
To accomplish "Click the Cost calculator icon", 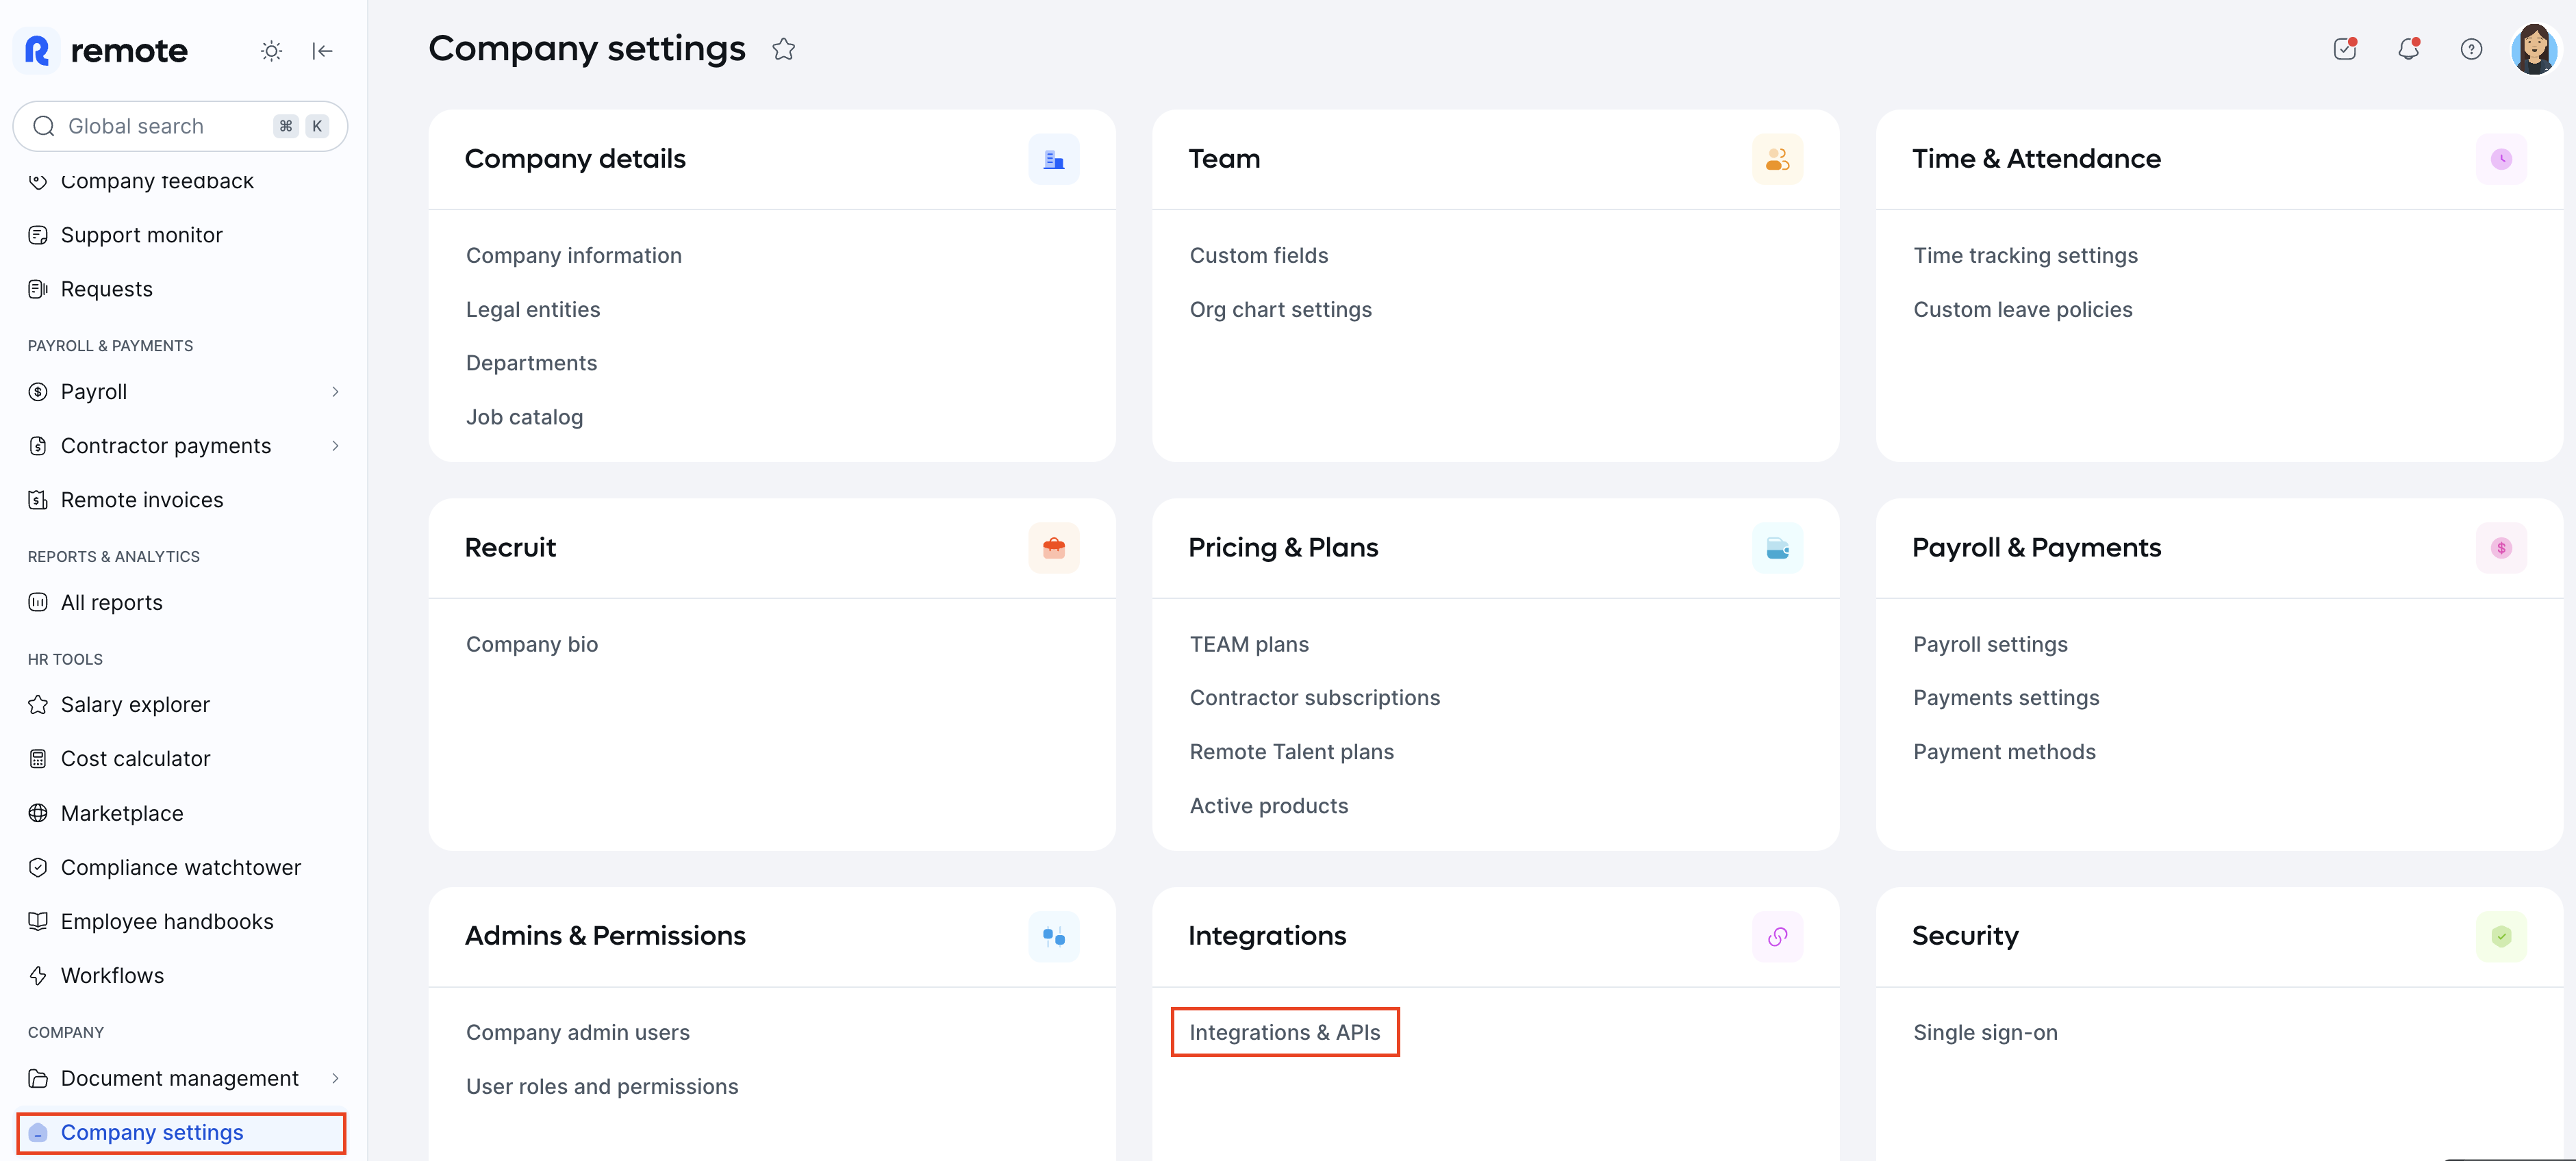I will (38, 758).
